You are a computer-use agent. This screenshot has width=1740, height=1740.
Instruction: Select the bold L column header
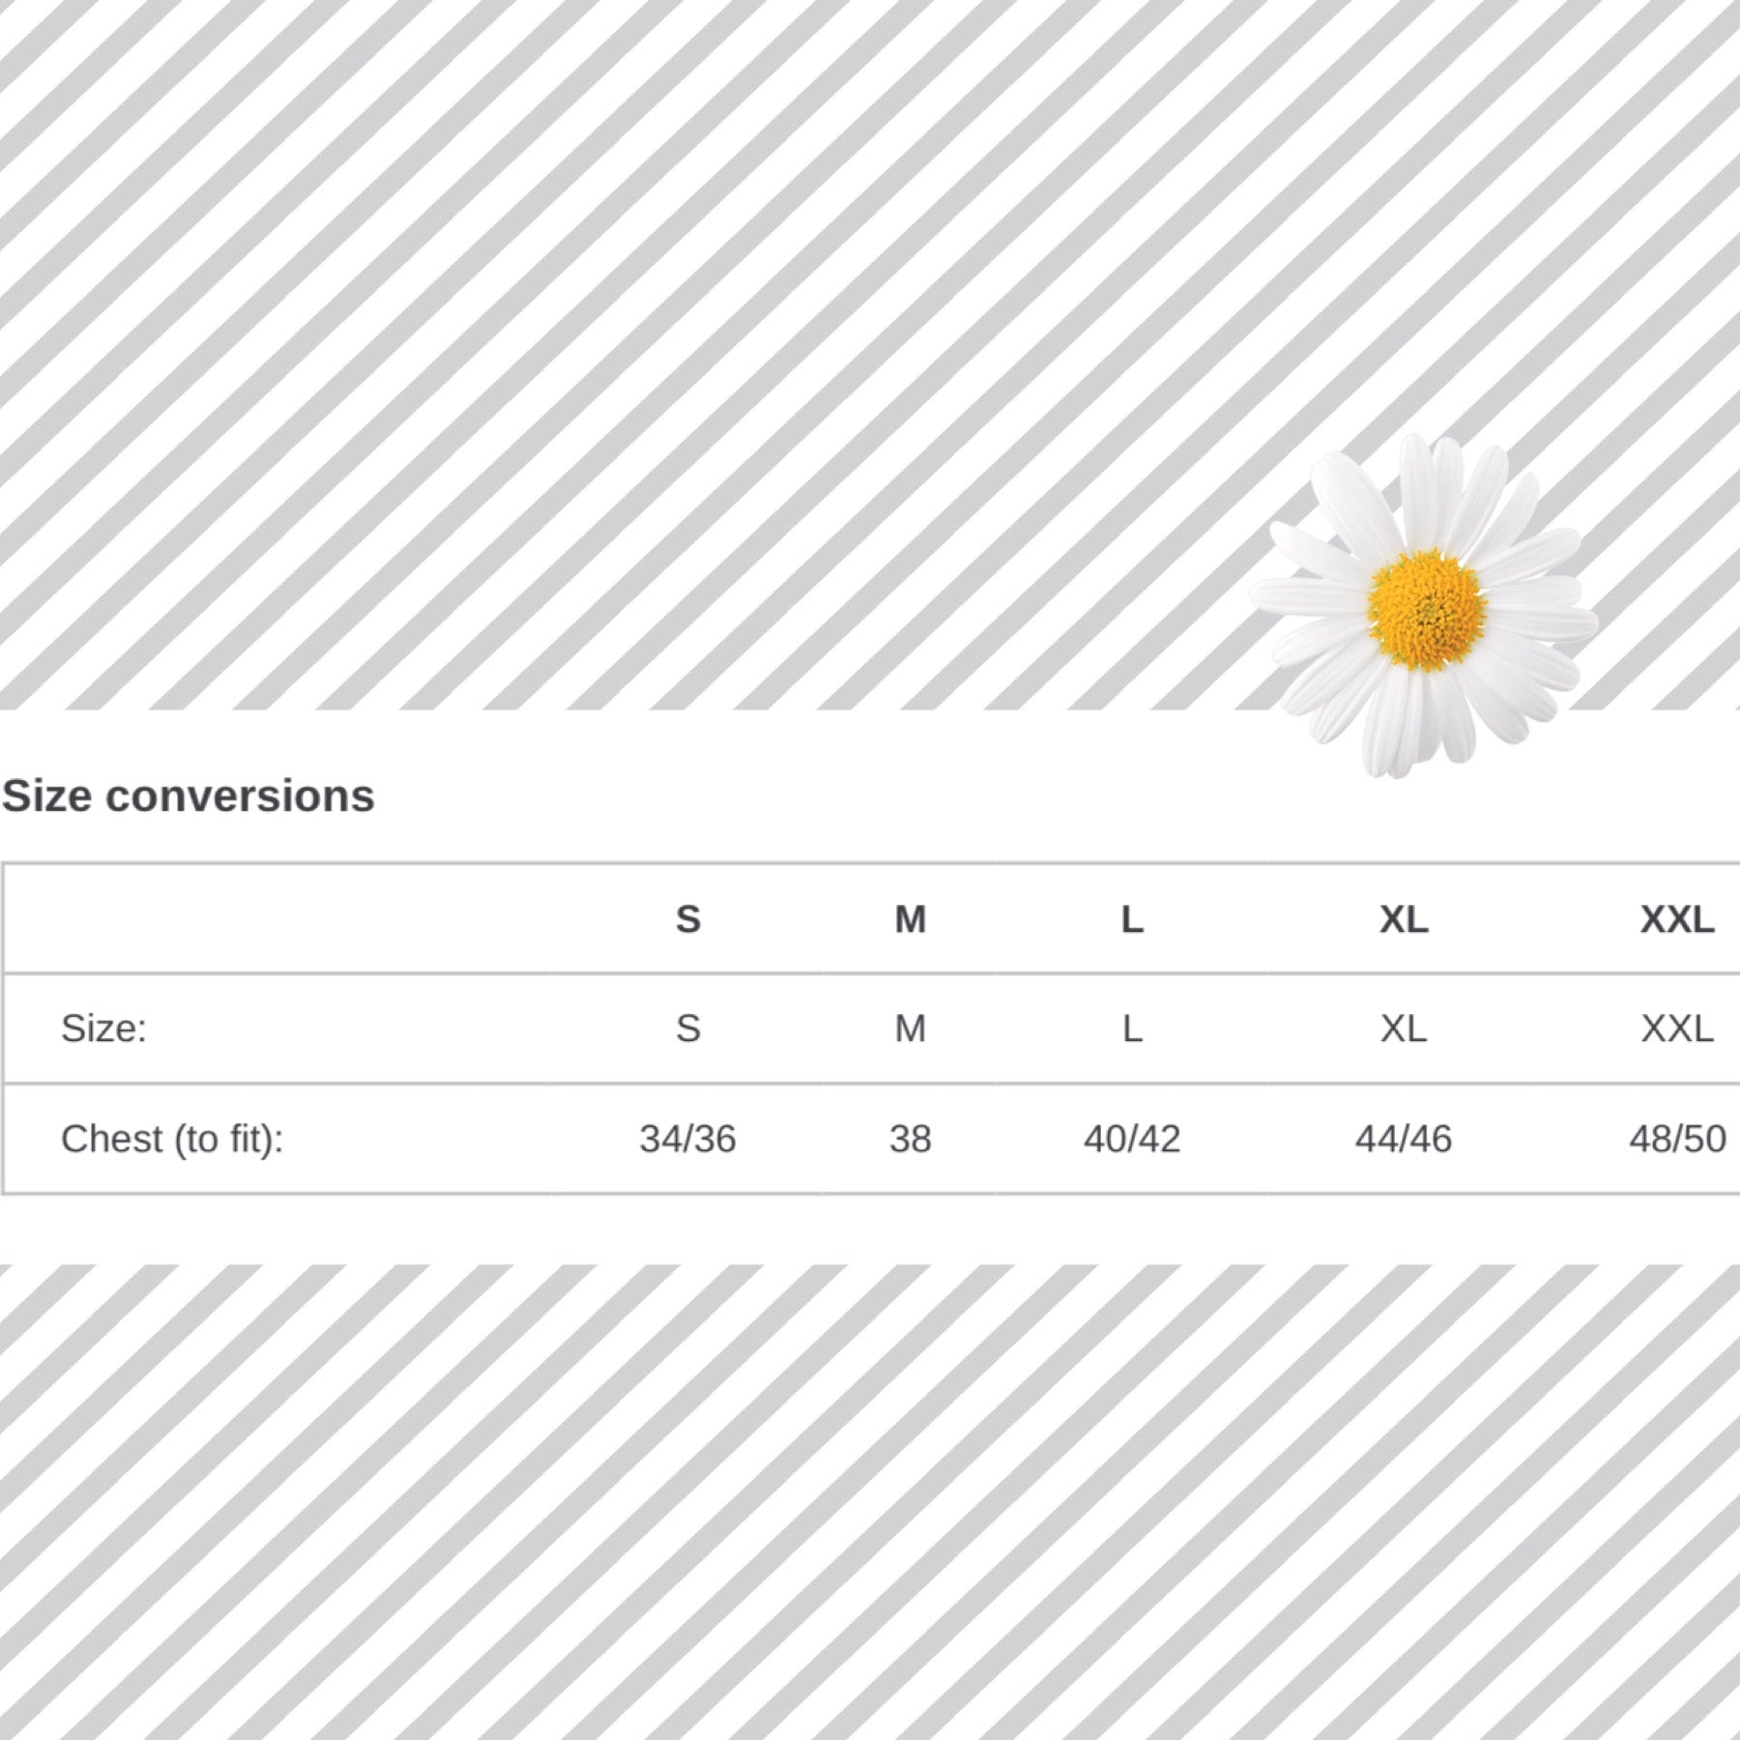[1132, 919]
